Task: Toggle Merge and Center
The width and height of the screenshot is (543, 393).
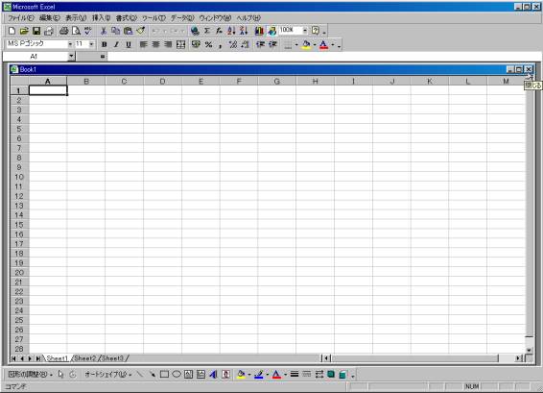Action: (x=180, y=44)
